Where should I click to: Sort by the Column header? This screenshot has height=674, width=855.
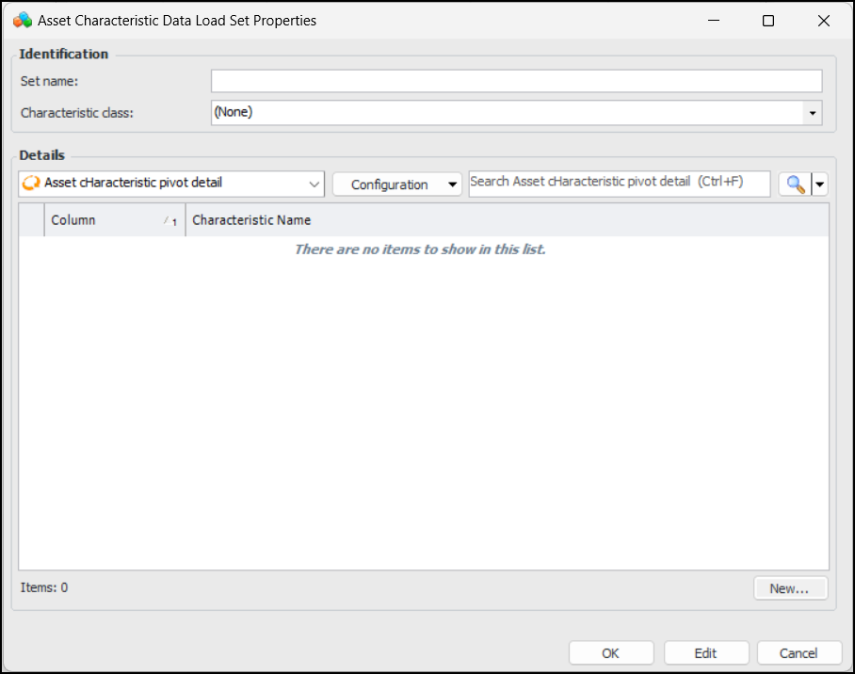pos(115,219)
